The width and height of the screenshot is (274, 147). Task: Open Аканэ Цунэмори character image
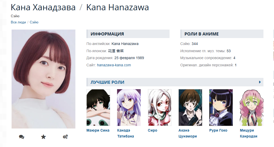coord(190,107)
